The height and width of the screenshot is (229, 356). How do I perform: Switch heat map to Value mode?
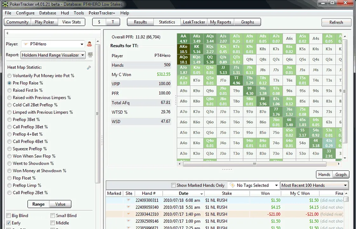[60, 204]
